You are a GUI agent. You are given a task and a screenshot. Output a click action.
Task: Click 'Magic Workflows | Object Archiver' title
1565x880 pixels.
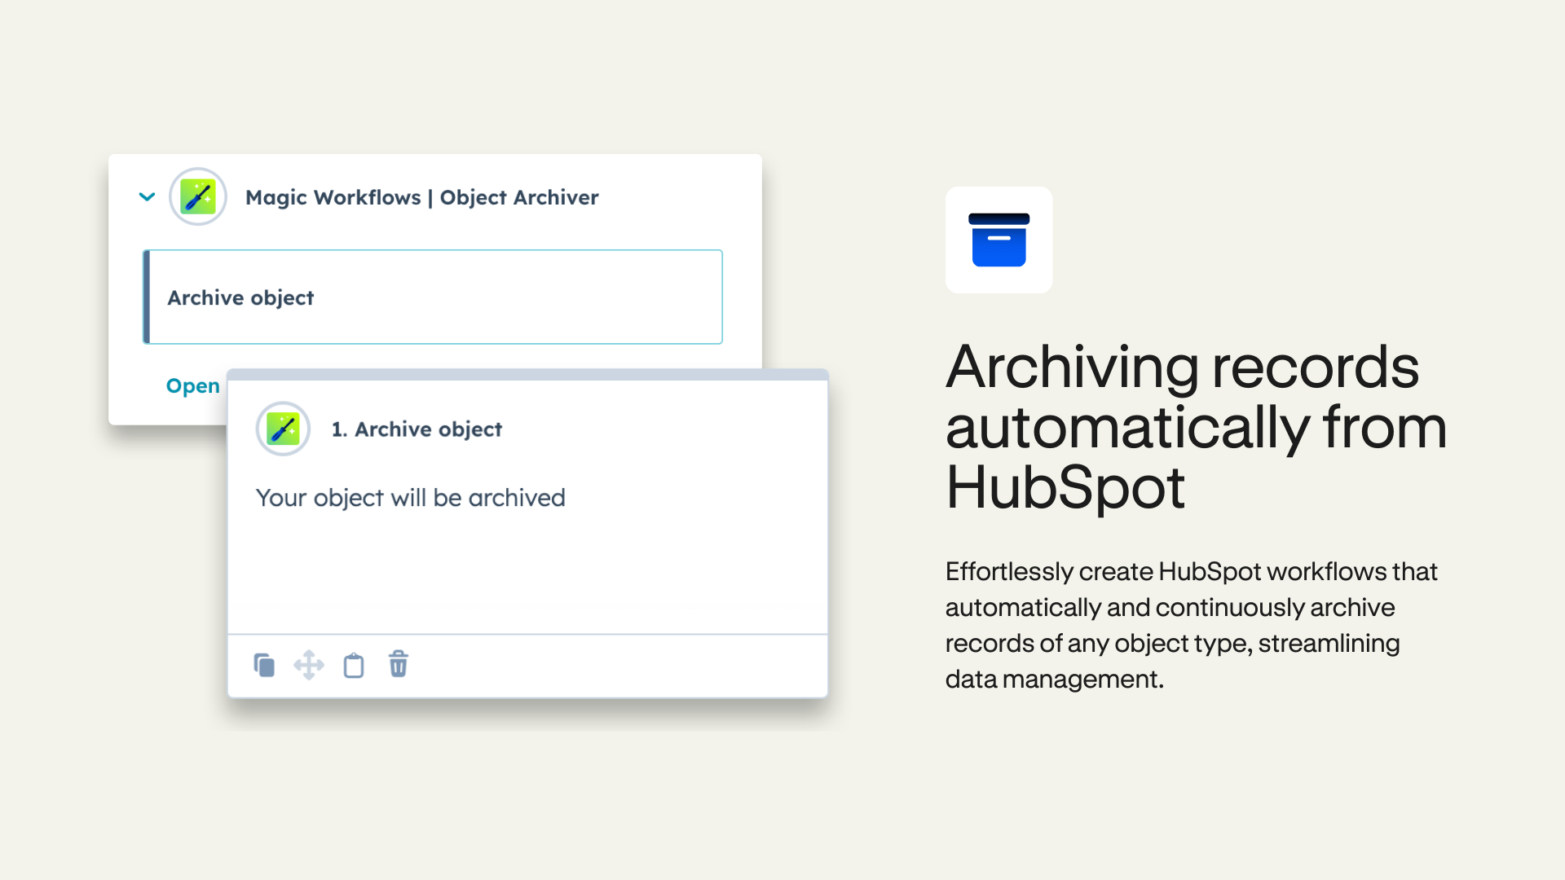[x=422, y=197]
